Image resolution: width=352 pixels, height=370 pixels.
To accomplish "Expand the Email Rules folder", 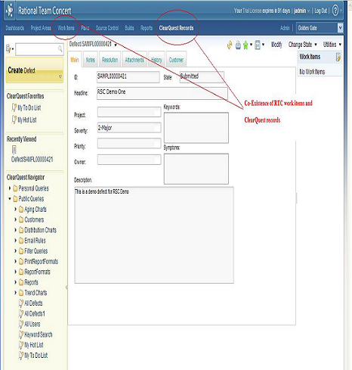I will 15,241.
